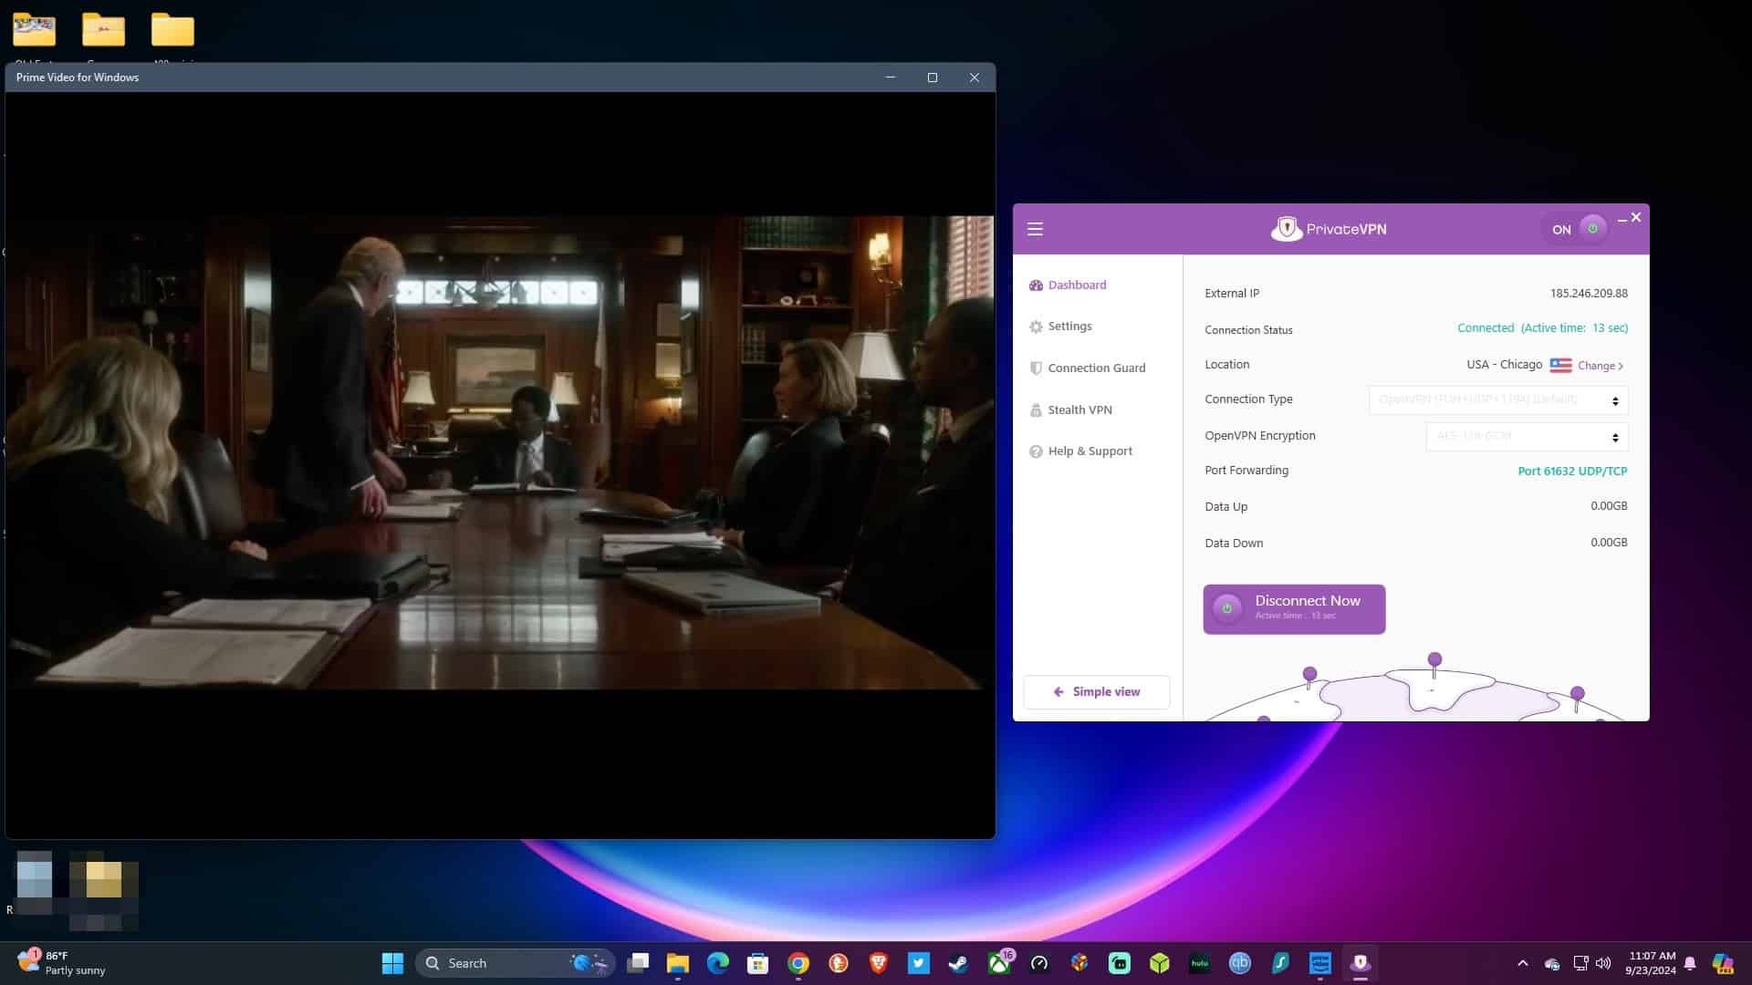Show hidden system tray icons
The height and width of the screenshot is (985, 1752).
(x=1522, y=963)
